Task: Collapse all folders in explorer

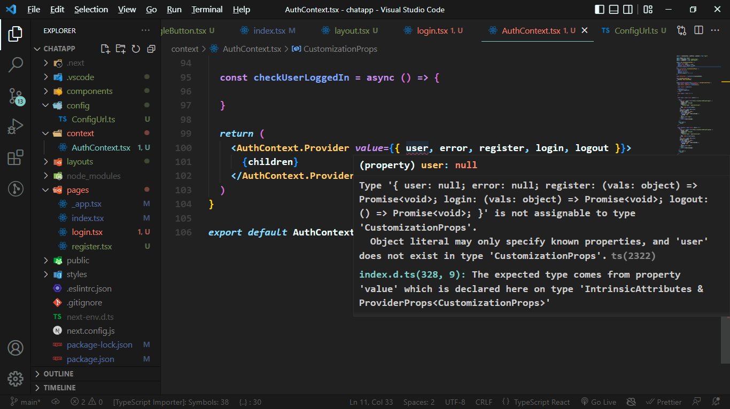Action: click(x=151, y=49)
